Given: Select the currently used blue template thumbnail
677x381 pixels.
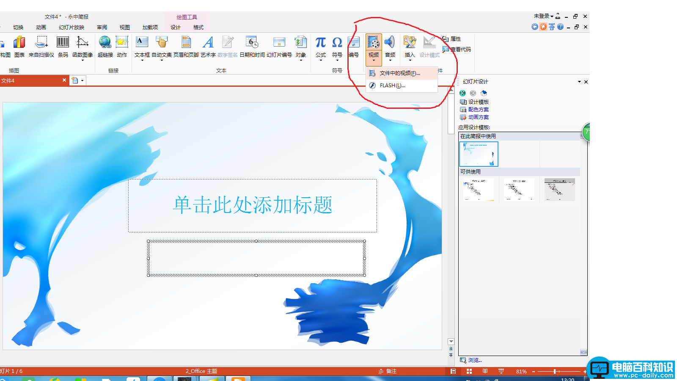Looking at the screenshot, I should (479, 154).
